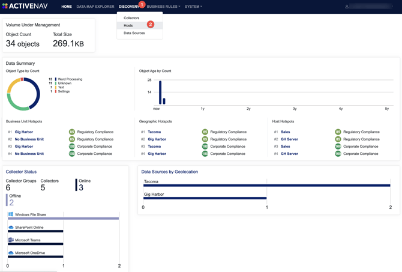Click the Microsoft OneDrive cloud icon
The height and width of the screenshot is (272, 402).
(11, 253)
